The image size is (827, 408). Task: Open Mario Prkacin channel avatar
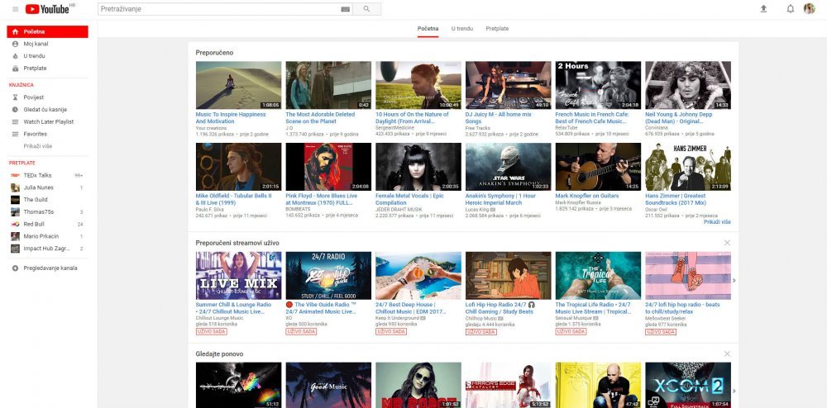15,236
